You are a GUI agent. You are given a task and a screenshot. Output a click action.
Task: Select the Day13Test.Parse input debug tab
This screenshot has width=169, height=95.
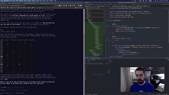[x=95, y=58]
